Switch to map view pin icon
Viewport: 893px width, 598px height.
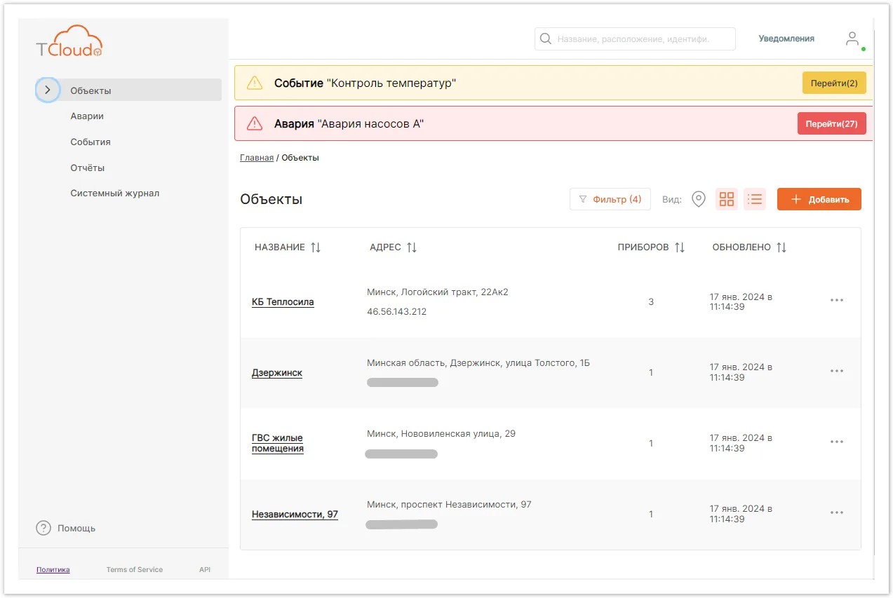(x=699, y=199)
